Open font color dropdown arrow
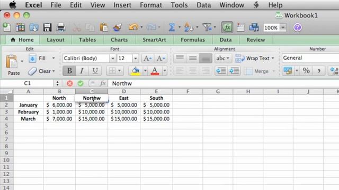339x190 pixels. pos(165,71)
